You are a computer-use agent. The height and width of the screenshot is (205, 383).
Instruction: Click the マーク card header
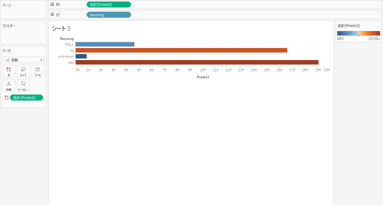pyautogui.click(x=6, y=51)
